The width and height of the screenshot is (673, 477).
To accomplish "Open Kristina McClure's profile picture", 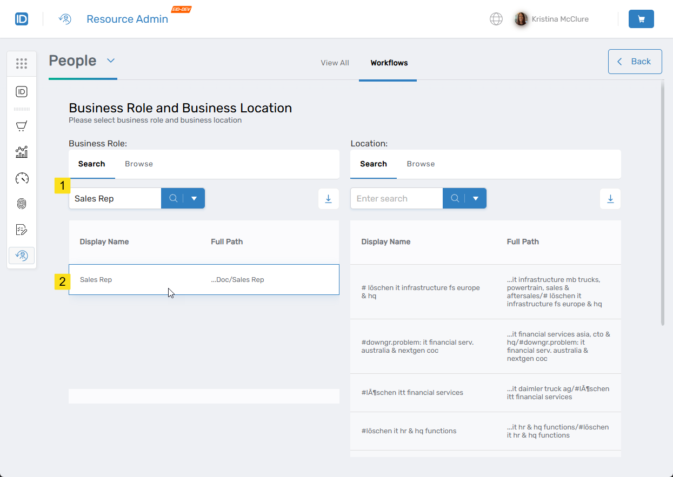I will (521, 19).
